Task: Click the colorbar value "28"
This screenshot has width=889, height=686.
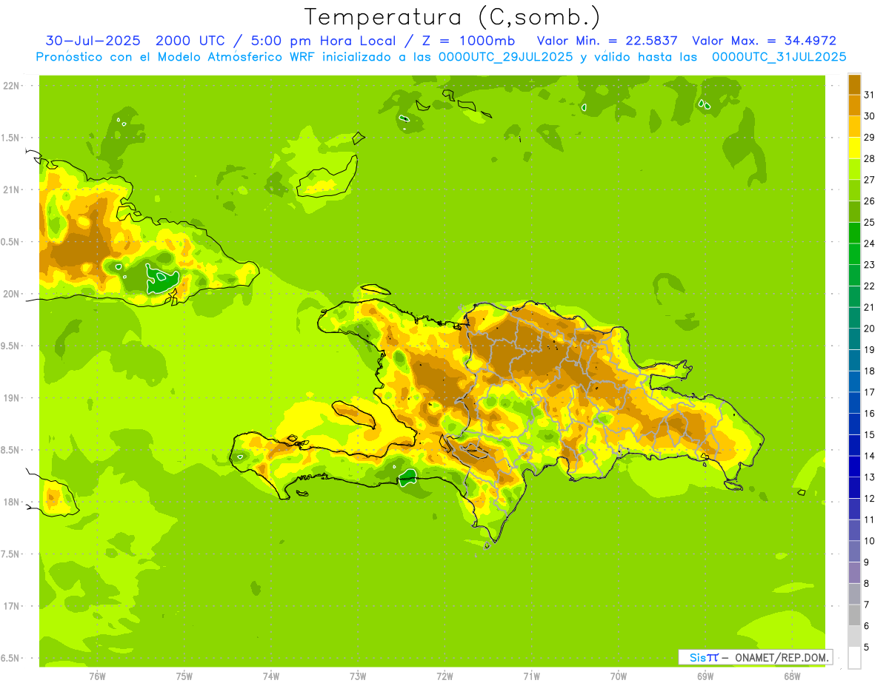Action: pyautogui.click(x=869, y=158)
